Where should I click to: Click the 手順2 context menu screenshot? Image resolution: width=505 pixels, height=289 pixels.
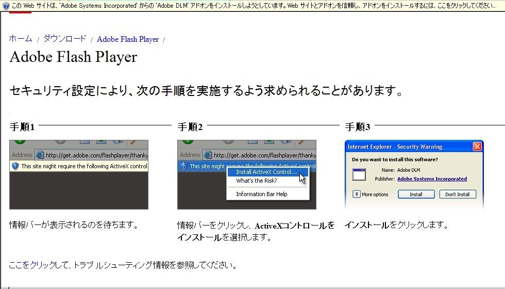[x=247, y=174]
